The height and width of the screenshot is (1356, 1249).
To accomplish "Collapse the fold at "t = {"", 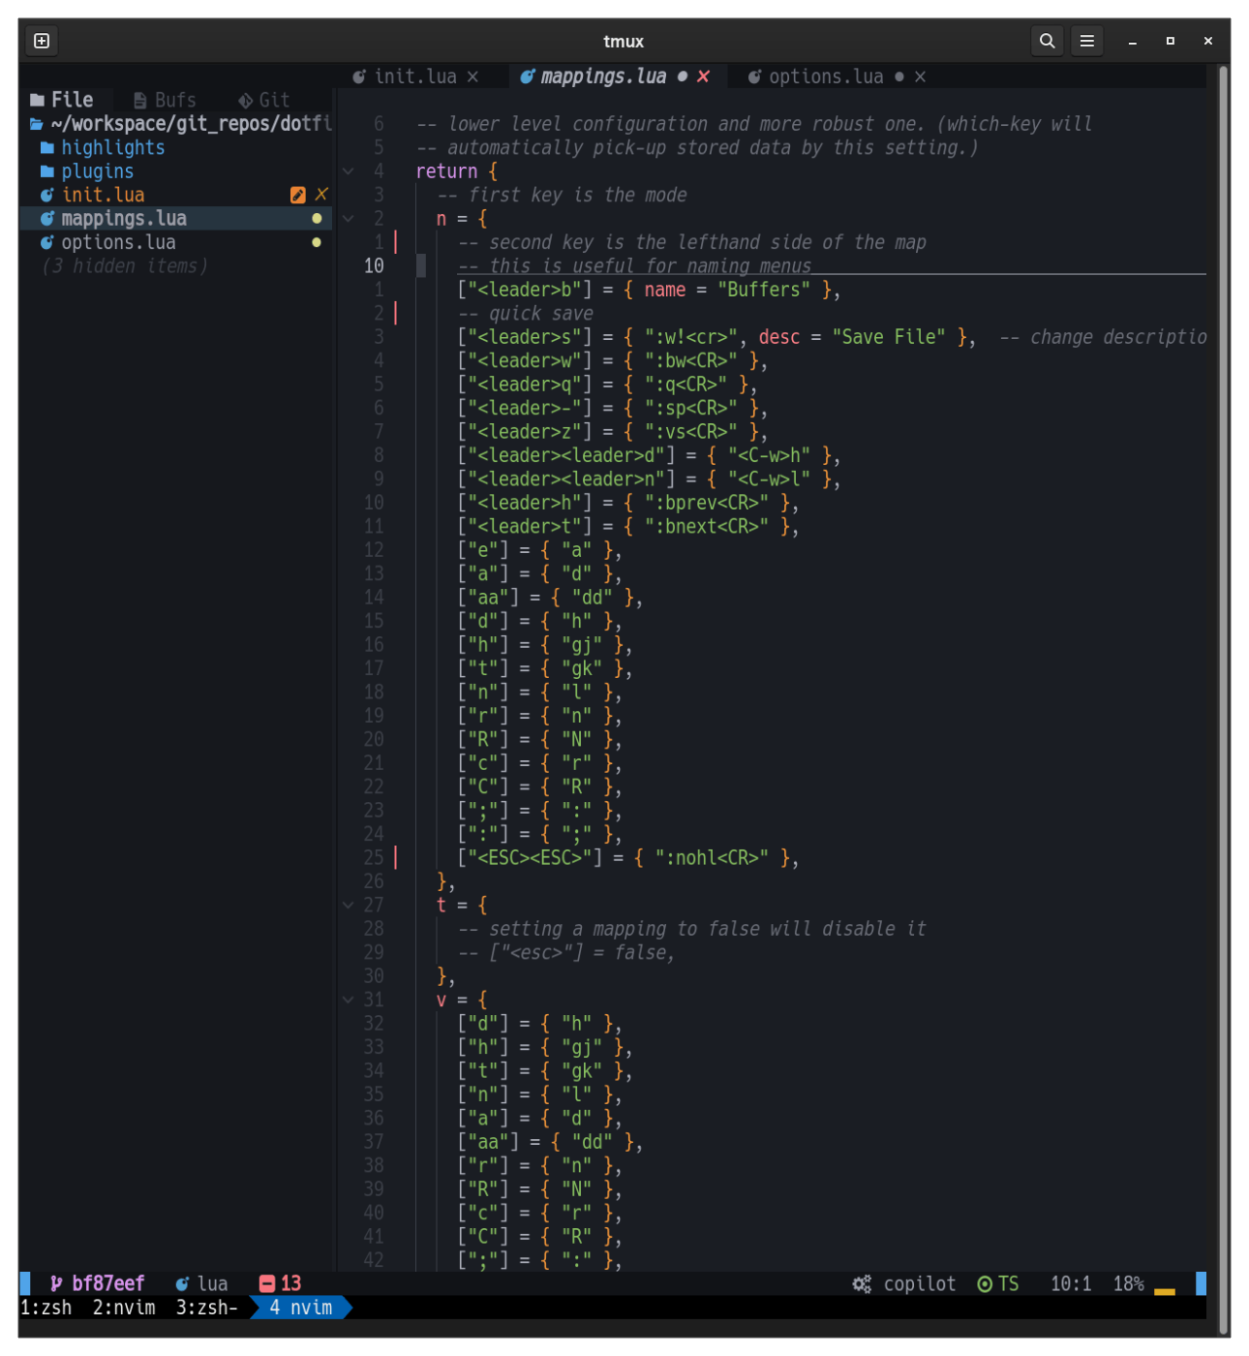I will pyautogui.click(x=349, y=905).
